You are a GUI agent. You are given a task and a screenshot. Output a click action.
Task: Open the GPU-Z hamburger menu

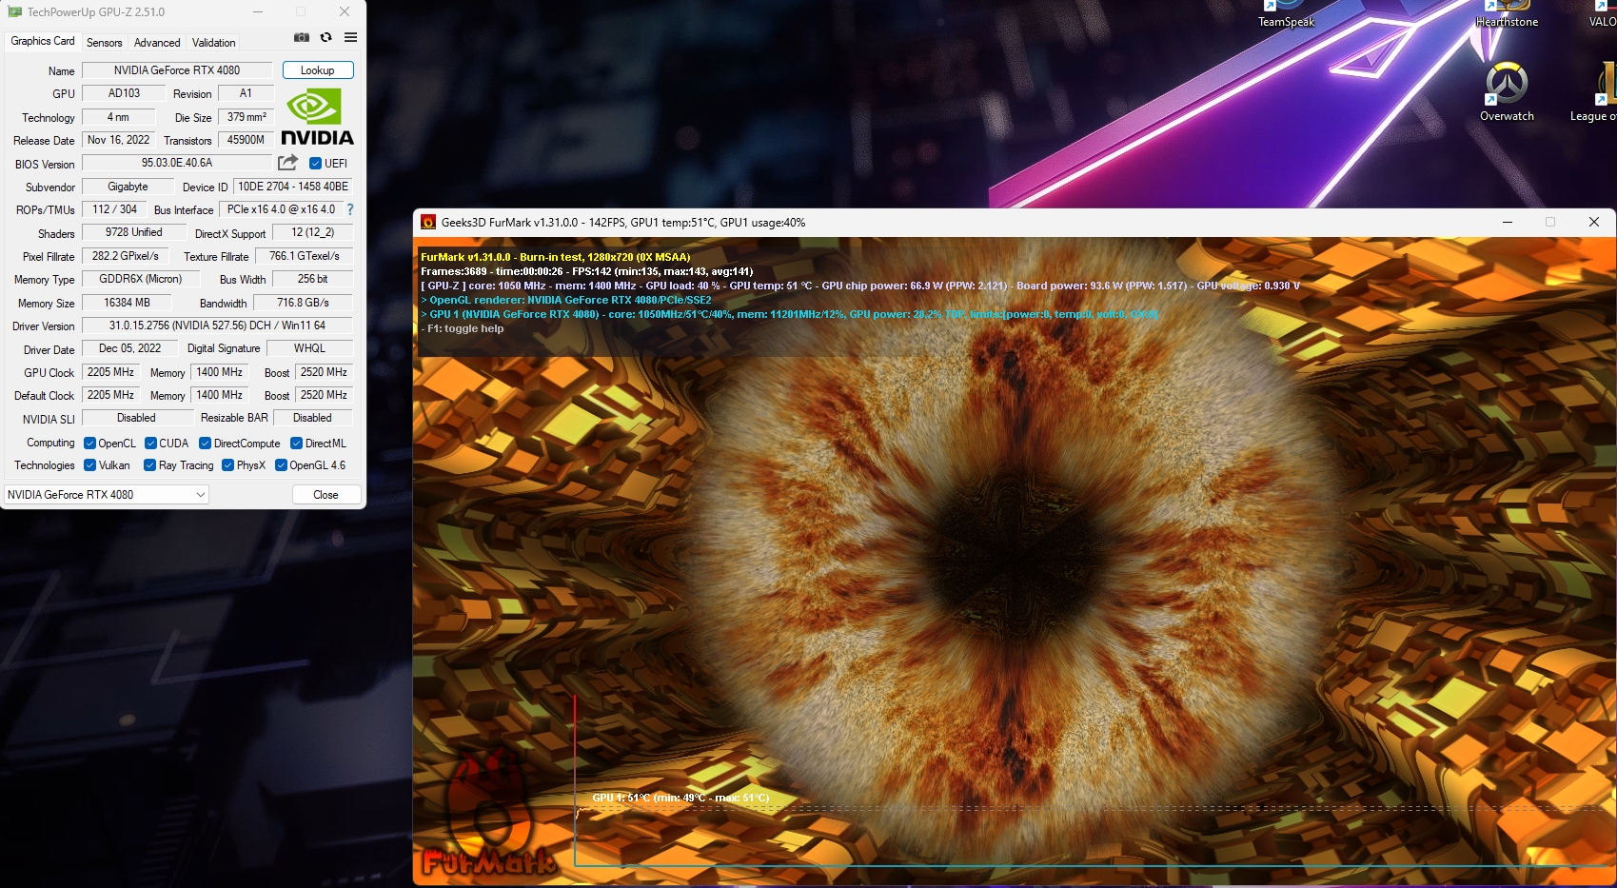pos(350,37)
